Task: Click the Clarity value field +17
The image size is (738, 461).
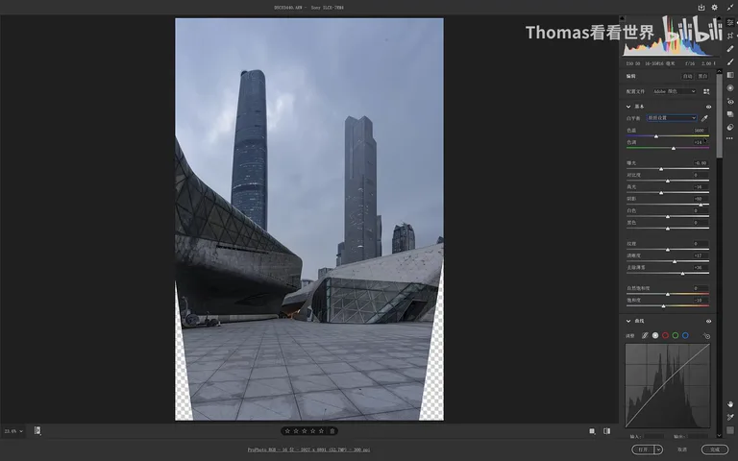Action: pyautogui.click(x=700, y=255)
